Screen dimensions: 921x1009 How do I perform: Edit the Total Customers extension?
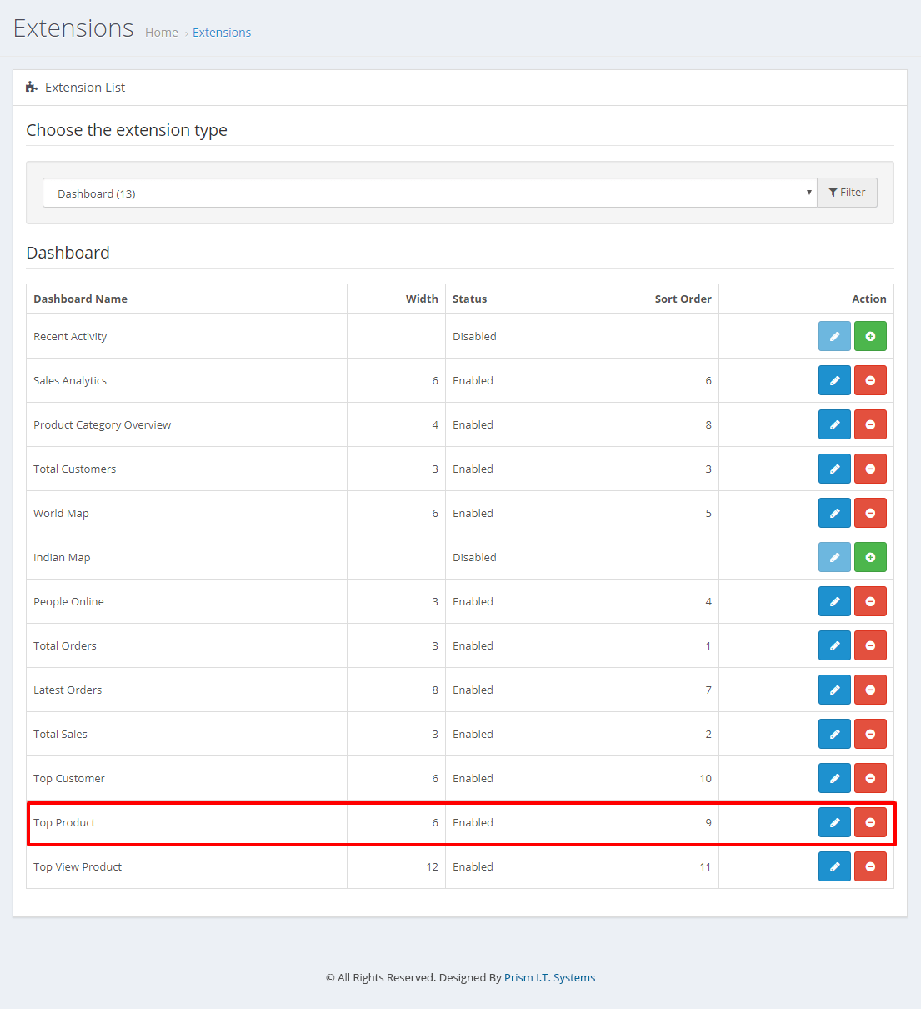[834, 469]
